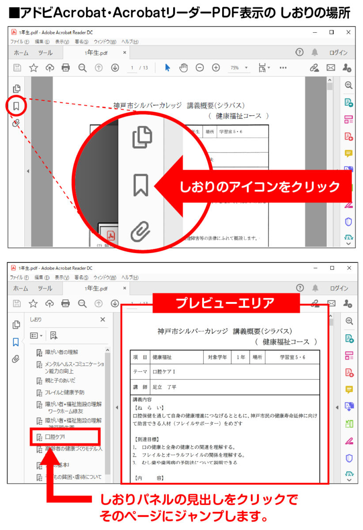Open bookmark options dropdown in lower window's しおり panel
This screenshot has height=530, width=363.
pyautogui.click(x=36, y=336)
